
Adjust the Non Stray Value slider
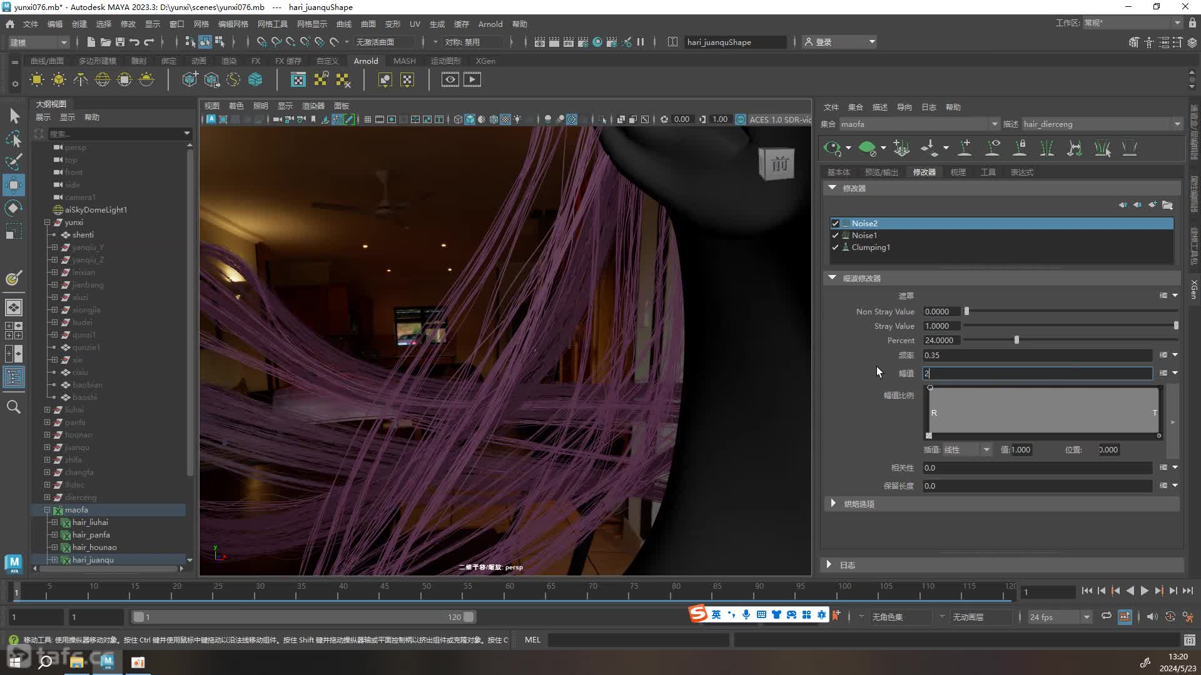pyautogui.click(x=966, y=311)
